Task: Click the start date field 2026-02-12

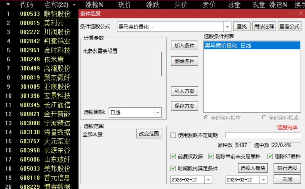Action: tap(188, 180)
